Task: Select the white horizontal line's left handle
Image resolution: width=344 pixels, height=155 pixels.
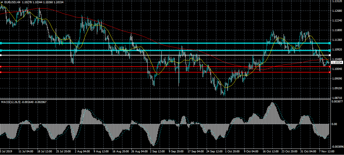Action: click(1, 55)
